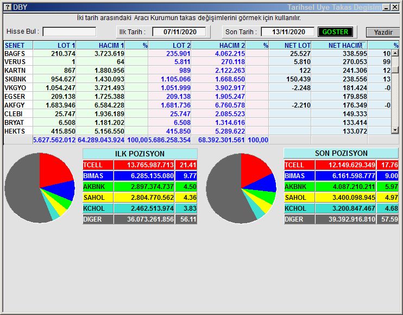Click the SON POZISYON header
This screenshot has width=403, height=315.
tap(341, 153)
